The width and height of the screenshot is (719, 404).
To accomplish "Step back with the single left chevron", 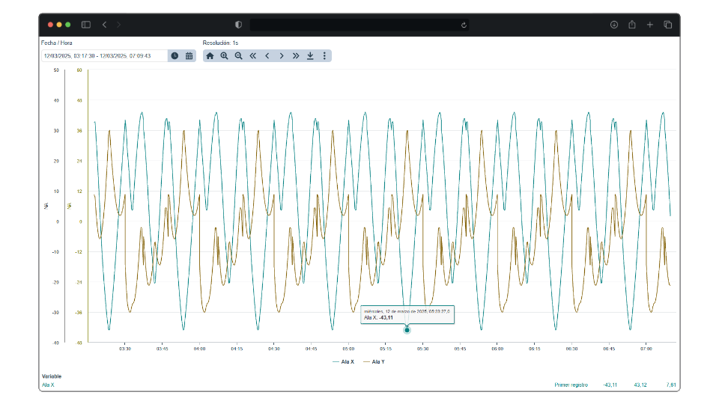I will click(x=267, y=56).
